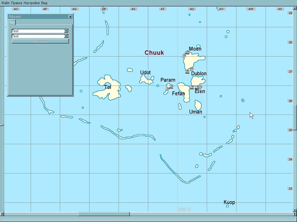
Task: Open the Правка menu
Action: pyautogui.click(x=16, y=3)
